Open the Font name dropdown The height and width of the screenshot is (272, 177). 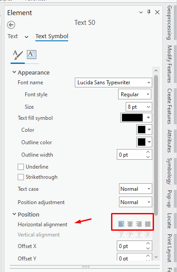pyautogui.click(x=114, y=83)
